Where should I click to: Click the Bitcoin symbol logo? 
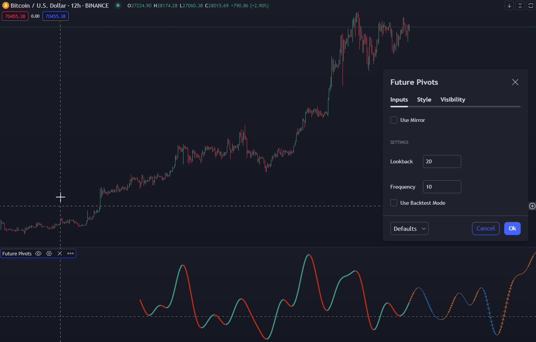pos(5,6)
